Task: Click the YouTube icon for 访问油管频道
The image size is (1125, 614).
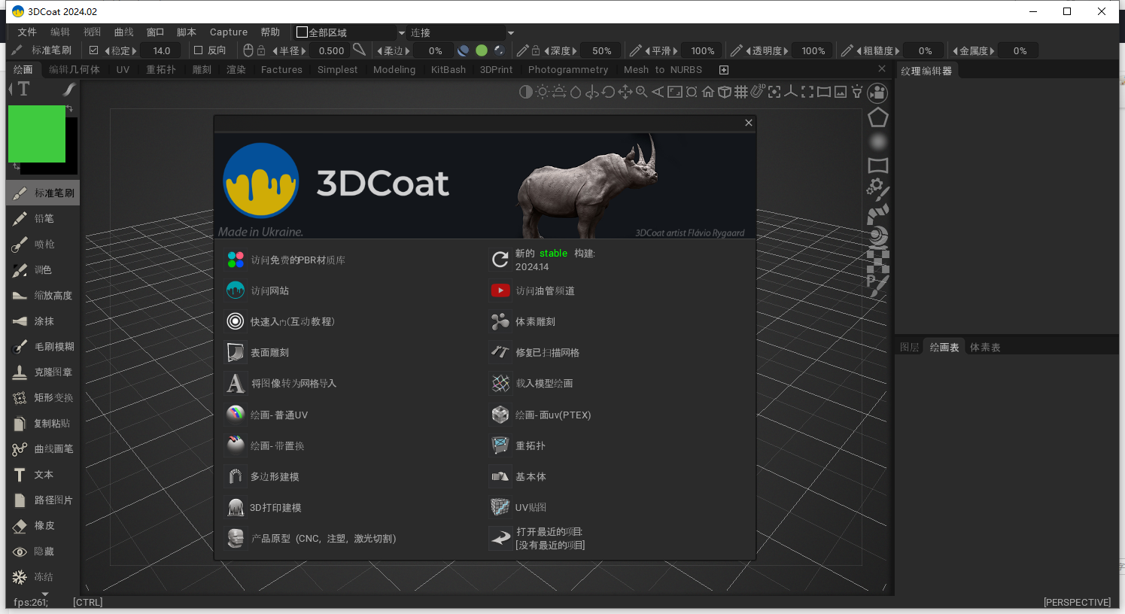Action: (500, 290)
